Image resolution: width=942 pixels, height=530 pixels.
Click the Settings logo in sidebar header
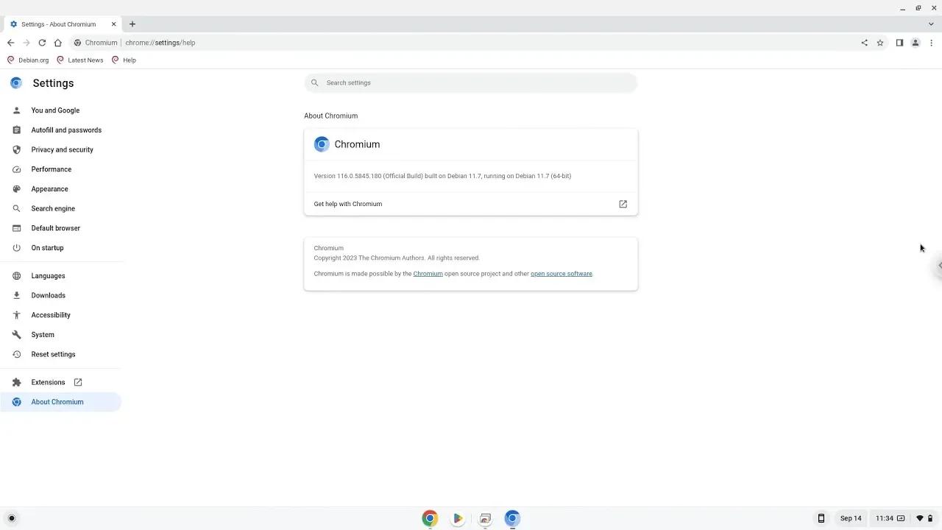tap(16, 83)
